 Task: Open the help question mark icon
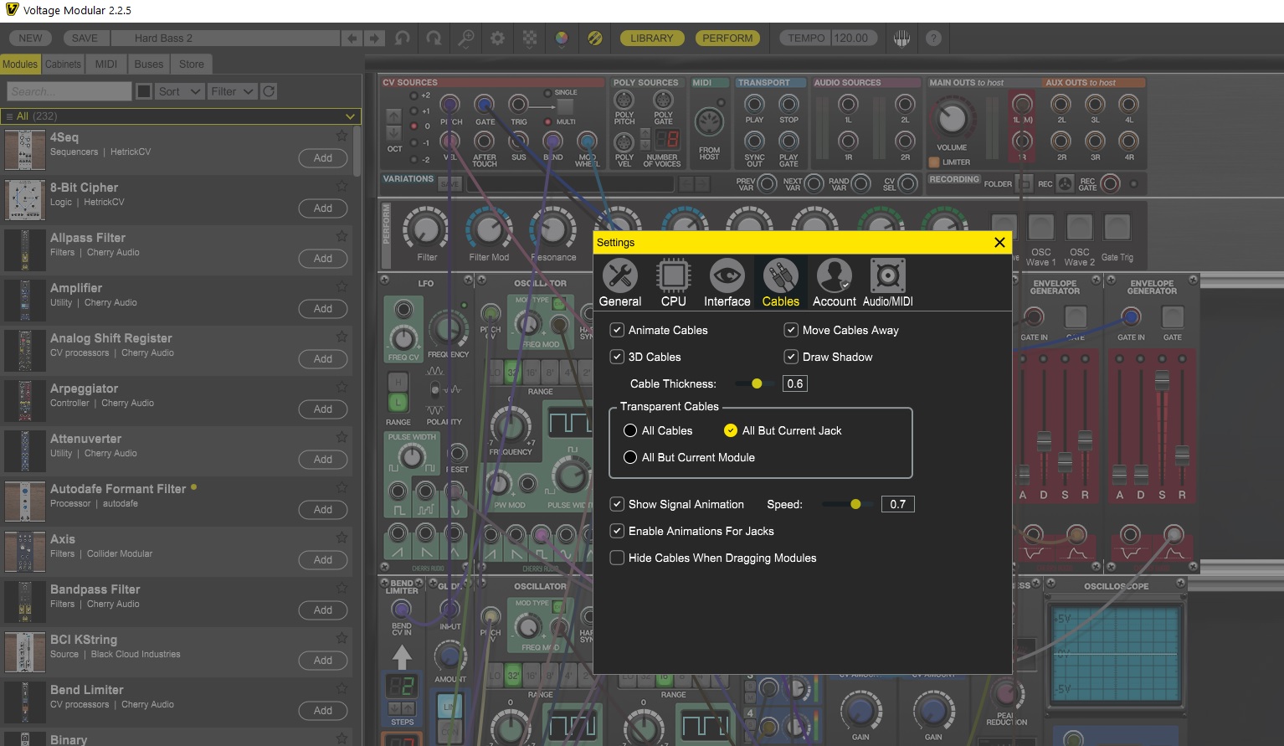click(934, 39)
